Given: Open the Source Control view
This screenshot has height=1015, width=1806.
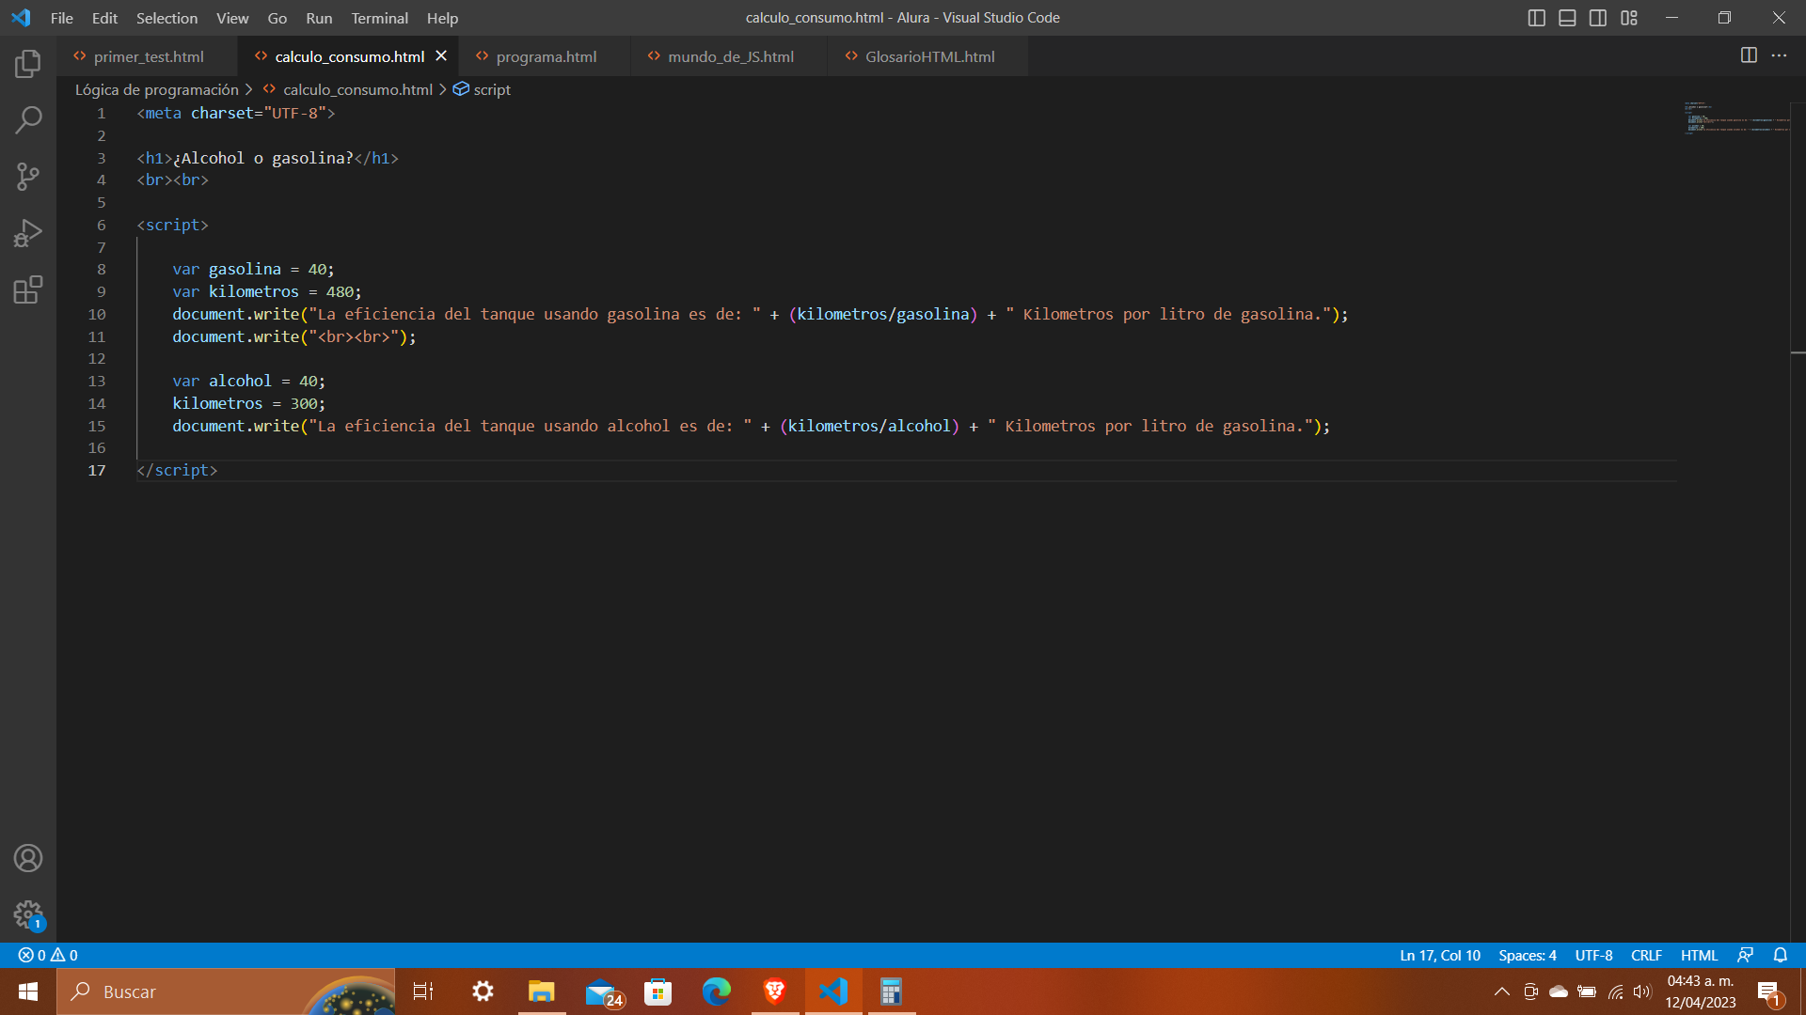Looking at the screenshot, I should coord(28,177).
